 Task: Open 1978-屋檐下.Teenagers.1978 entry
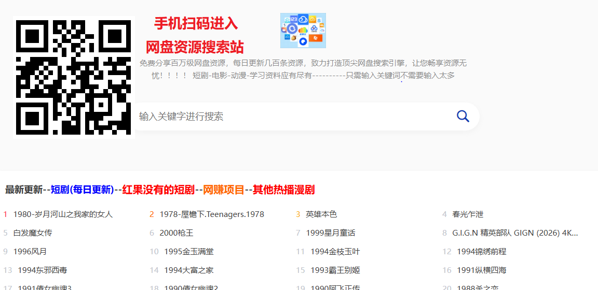212,214
